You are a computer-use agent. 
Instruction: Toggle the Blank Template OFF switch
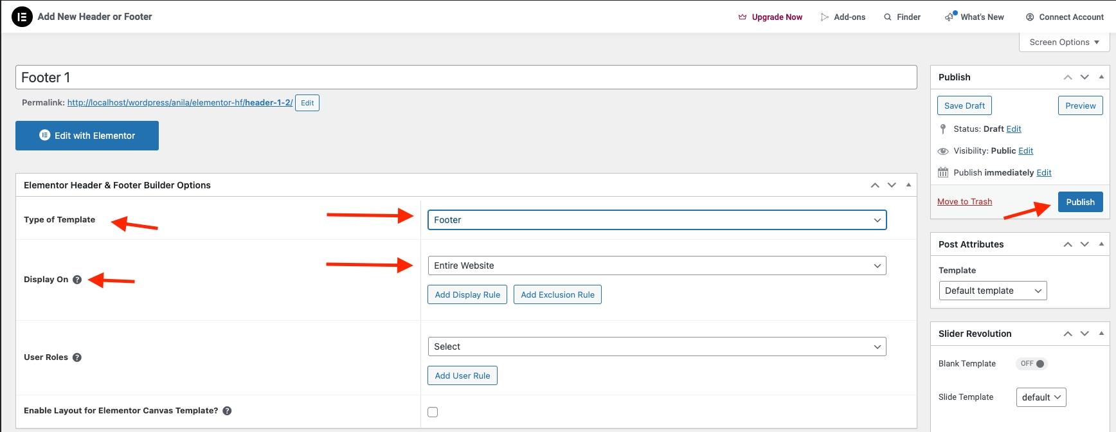tap(1032, 364)
